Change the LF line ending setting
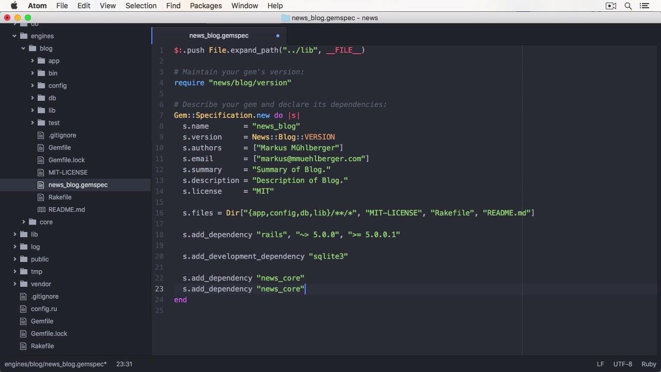 click(600, 364)
